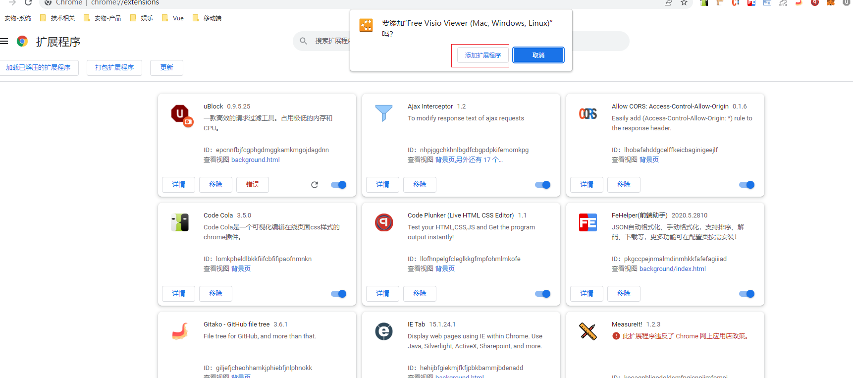Open the 娱乐 bookmark folder
Screen dimensions: 853x378
(x=141, y=18)
